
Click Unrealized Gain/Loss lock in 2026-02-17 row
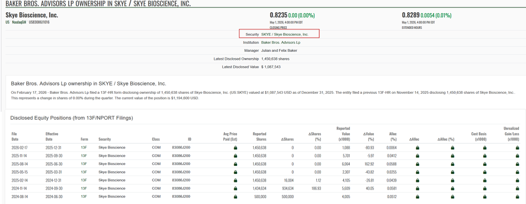click(x=517, y=148)
